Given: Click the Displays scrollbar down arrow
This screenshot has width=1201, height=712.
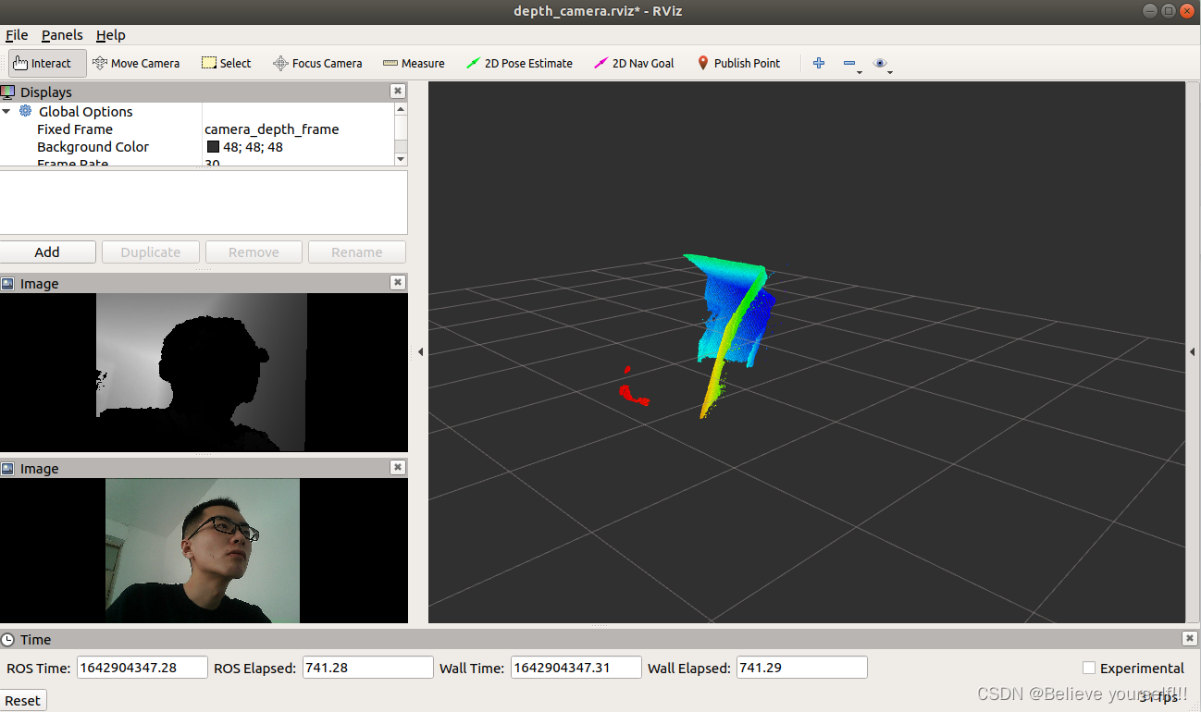Looking at the screenshot, I should pos(401,159).
